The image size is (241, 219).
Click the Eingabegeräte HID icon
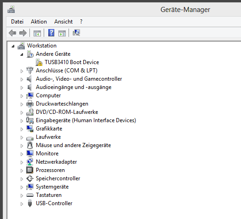click(x=30, y=120)
